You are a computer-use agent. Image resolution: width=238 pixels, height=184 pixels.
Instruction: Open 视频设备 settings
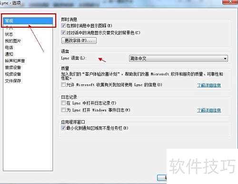[x=13, y=74]
